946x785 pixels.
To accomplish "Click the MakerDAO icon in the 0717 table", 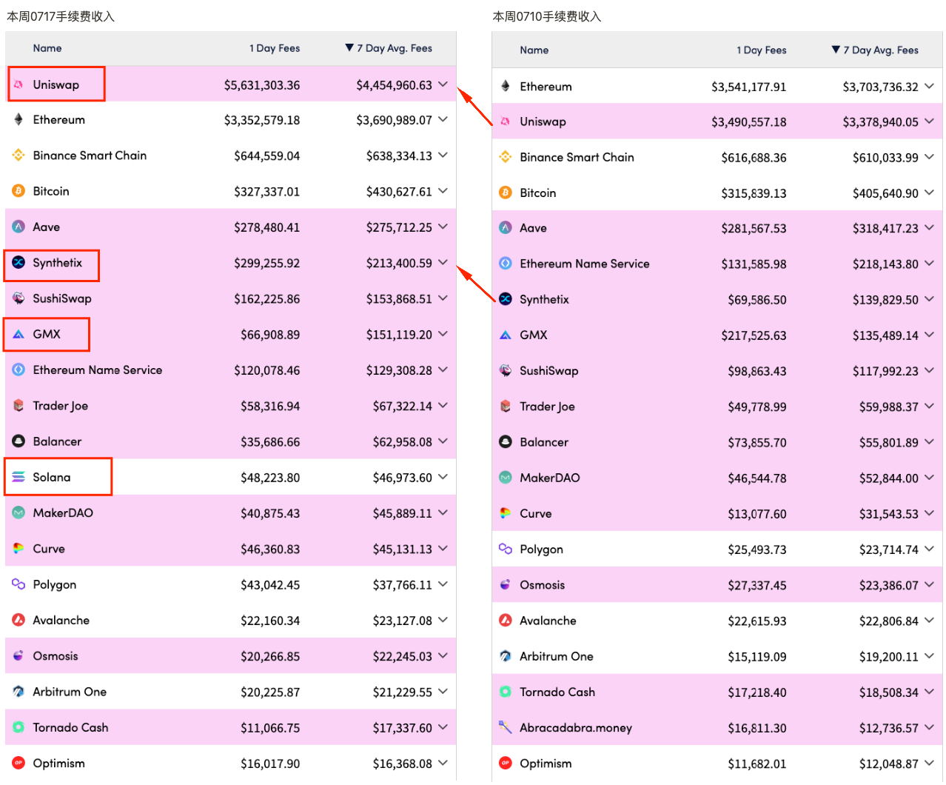I will [19, 512].
